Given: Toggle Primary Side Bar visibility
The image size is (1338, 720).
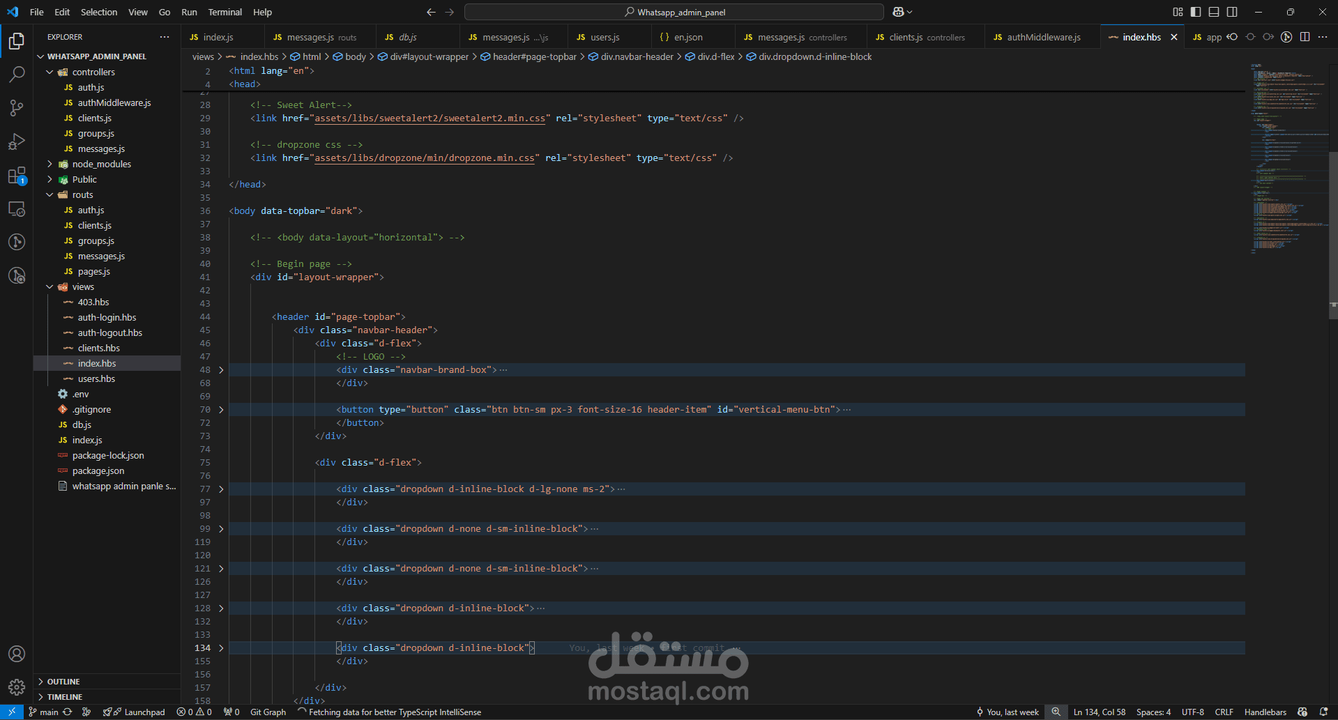Looking at the screenshot, I should [1196, 12].
